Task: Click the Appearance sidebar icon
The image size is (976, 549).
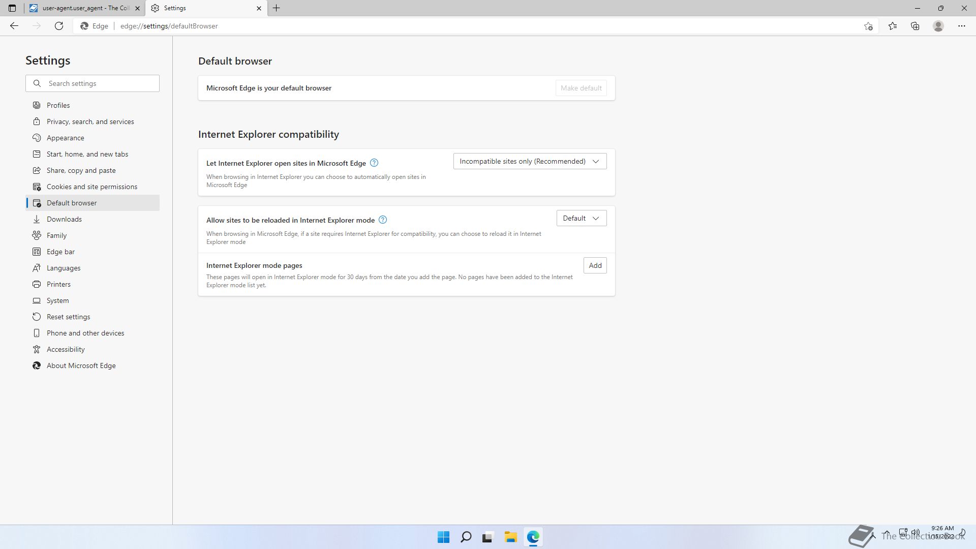Action: (x=37, y=138)
